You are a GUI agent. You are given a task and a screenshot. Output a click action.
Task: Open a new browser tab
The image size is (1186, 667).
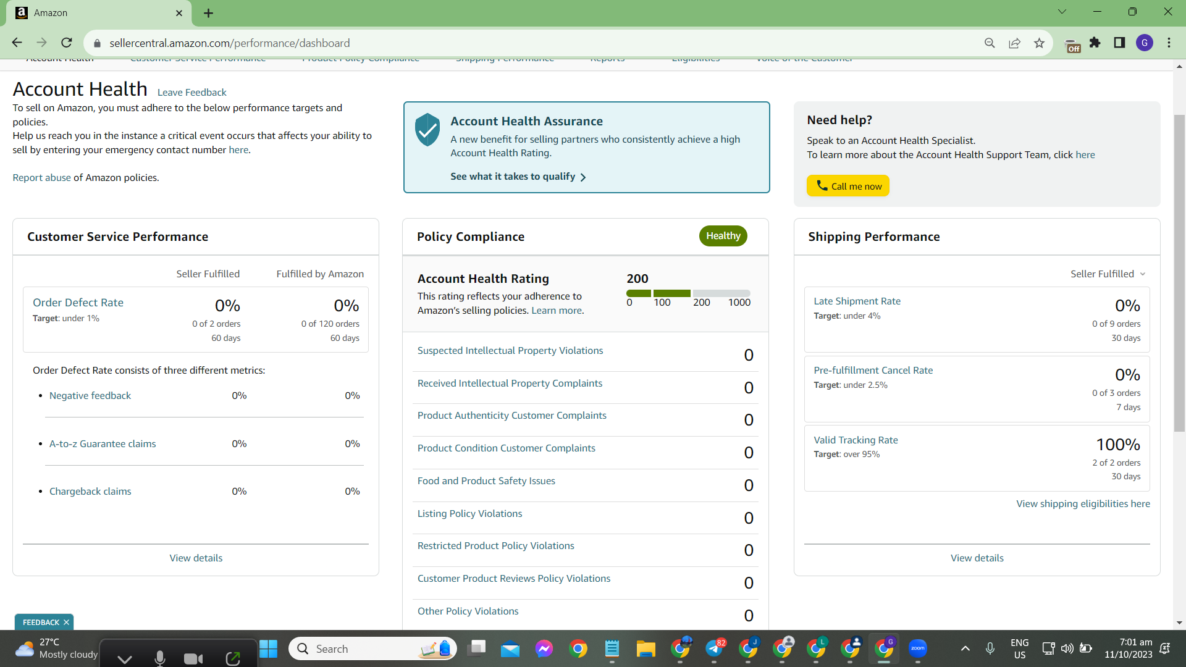208,13
